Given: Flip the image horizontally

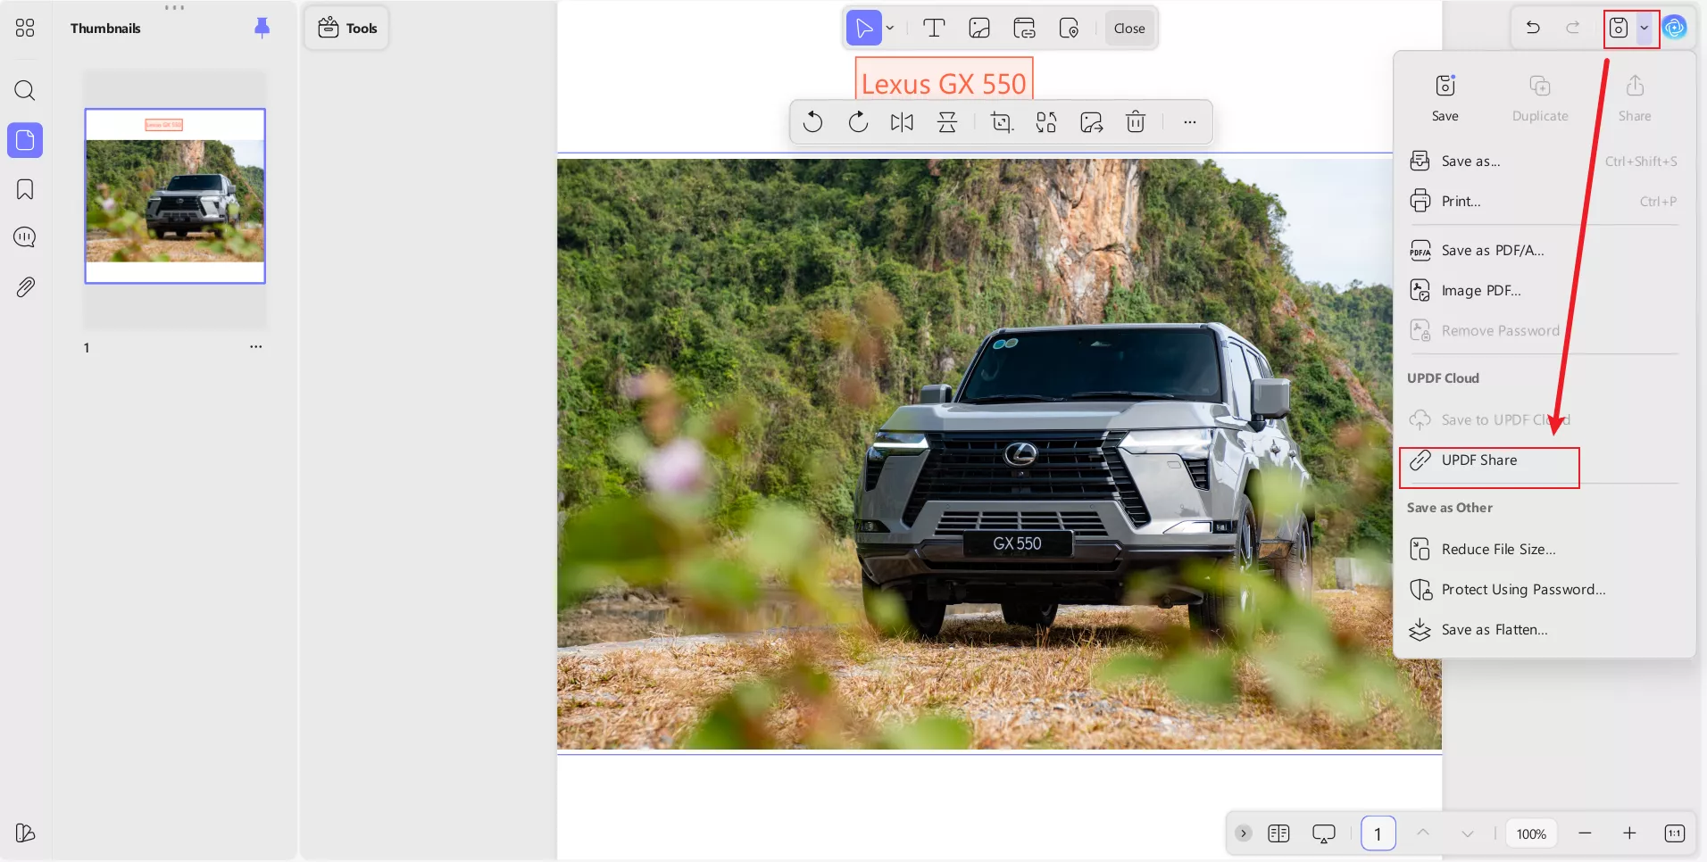Looking at the screenshot, I should [x=902, y=122].
